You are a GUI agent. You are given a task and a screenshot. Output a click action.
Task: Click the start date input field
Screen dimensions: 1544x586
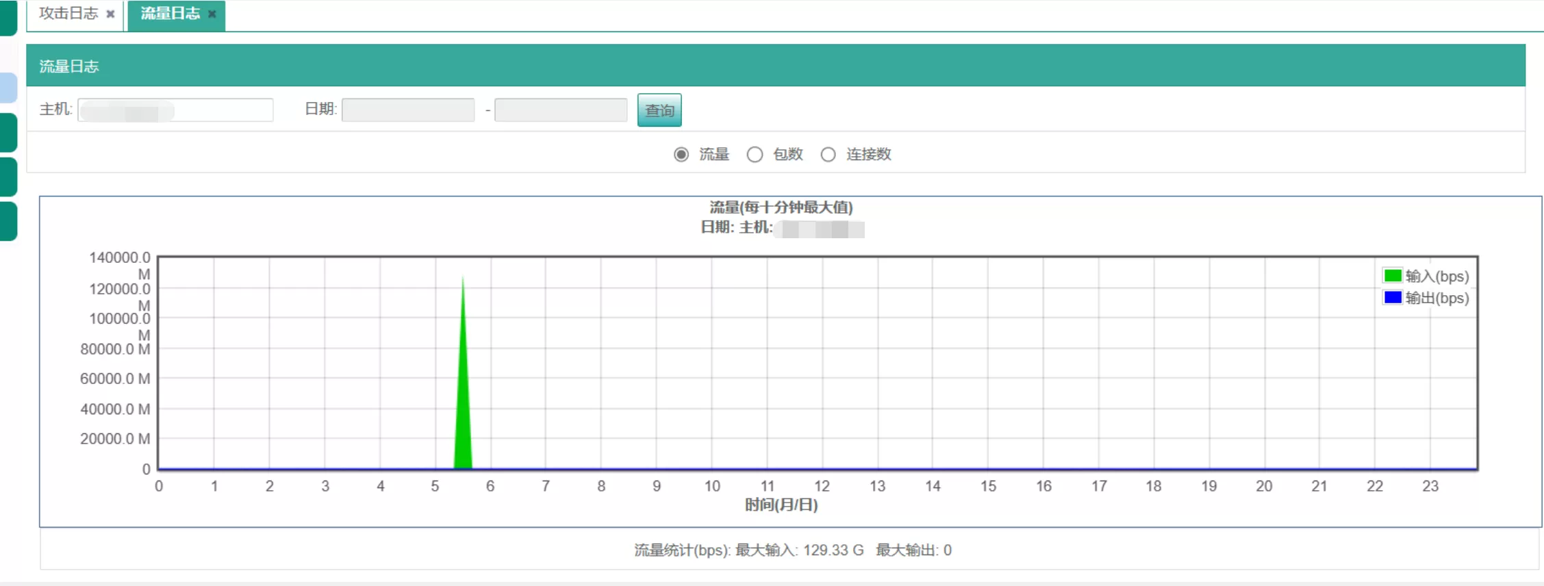pyautogui.click(x=408, y=110)
